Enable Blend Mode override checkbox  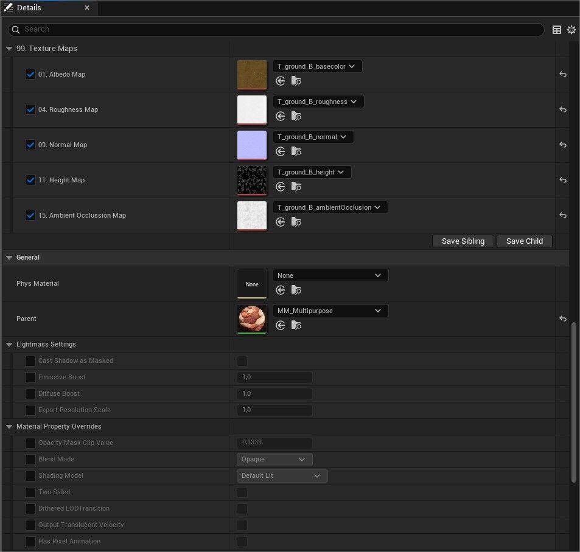click(x=30, y=459)
